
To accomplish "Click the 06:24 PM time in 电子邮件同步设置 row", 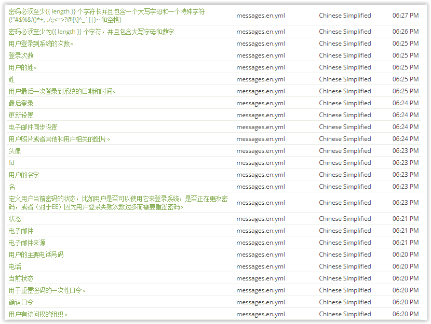I will [x=406, y=128].
